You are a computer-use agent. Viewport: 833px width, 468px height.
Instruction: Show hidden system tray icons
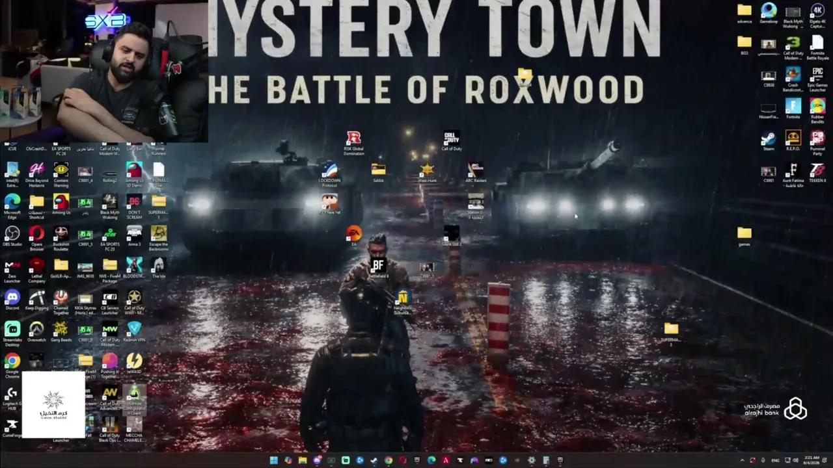743,460
